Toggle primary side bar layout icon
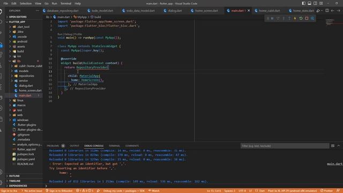The height and width of the screenshot is (193, 343). [304, 3]
